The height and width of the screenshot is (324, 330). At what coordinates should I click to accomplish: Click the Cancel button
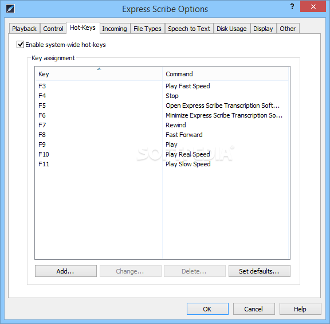[254, 309]
